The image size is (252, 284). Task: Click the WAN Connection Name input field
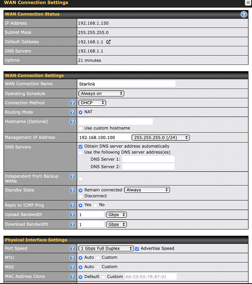tap(126, 84)
